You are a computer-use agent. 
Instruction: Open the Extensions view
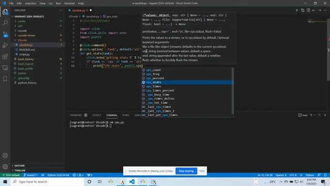[5, 56]
